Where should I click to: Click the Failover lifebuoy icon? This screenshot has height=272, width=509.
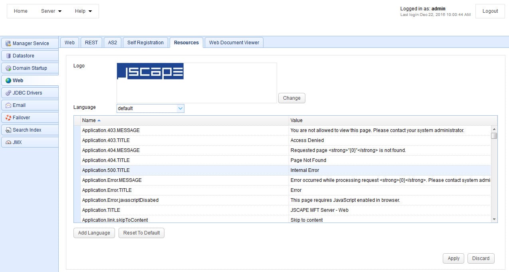coord(8,118)
